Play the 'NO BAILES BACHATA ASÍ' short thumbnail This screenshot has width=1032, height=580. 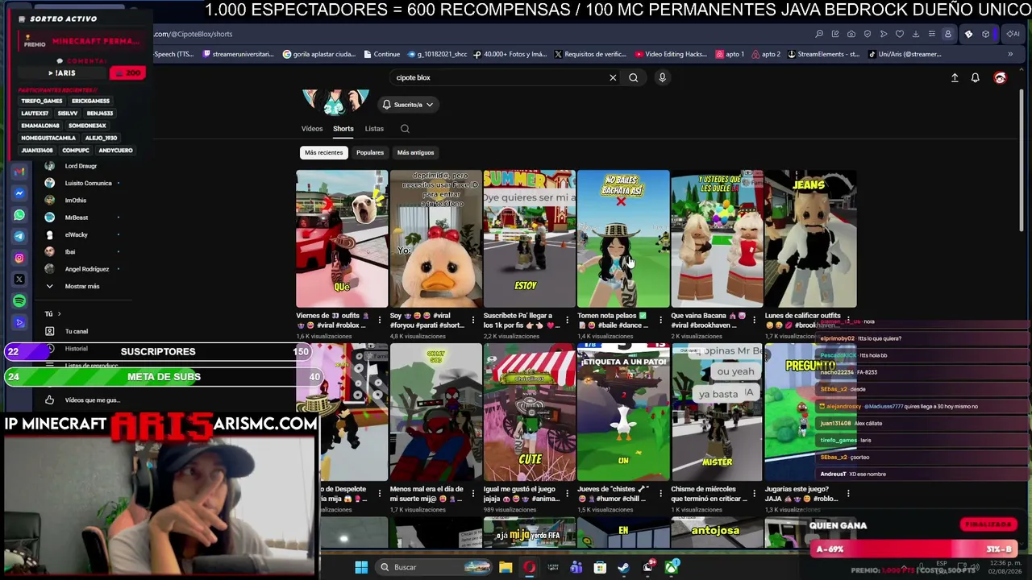[x=623, y=238]
